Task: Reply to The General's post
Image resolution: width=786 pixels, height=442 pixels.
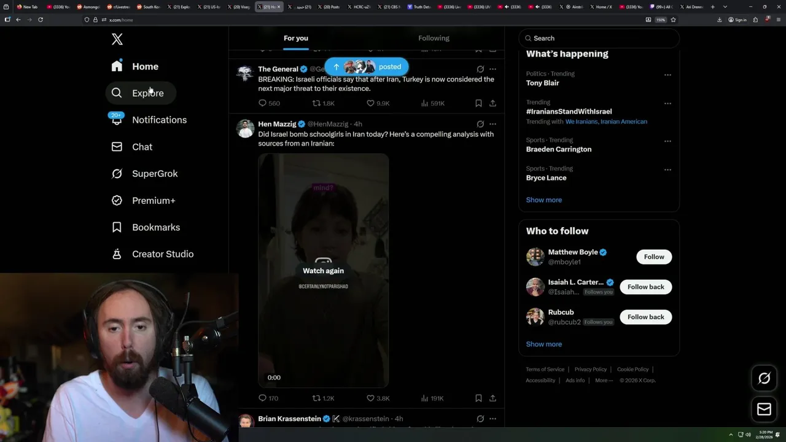Action: (269, 103)
